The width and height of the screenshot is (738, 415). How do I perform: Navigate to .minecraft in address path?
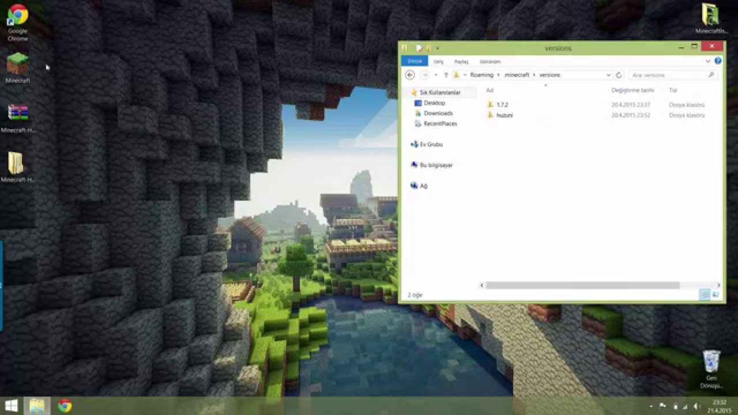517,75
